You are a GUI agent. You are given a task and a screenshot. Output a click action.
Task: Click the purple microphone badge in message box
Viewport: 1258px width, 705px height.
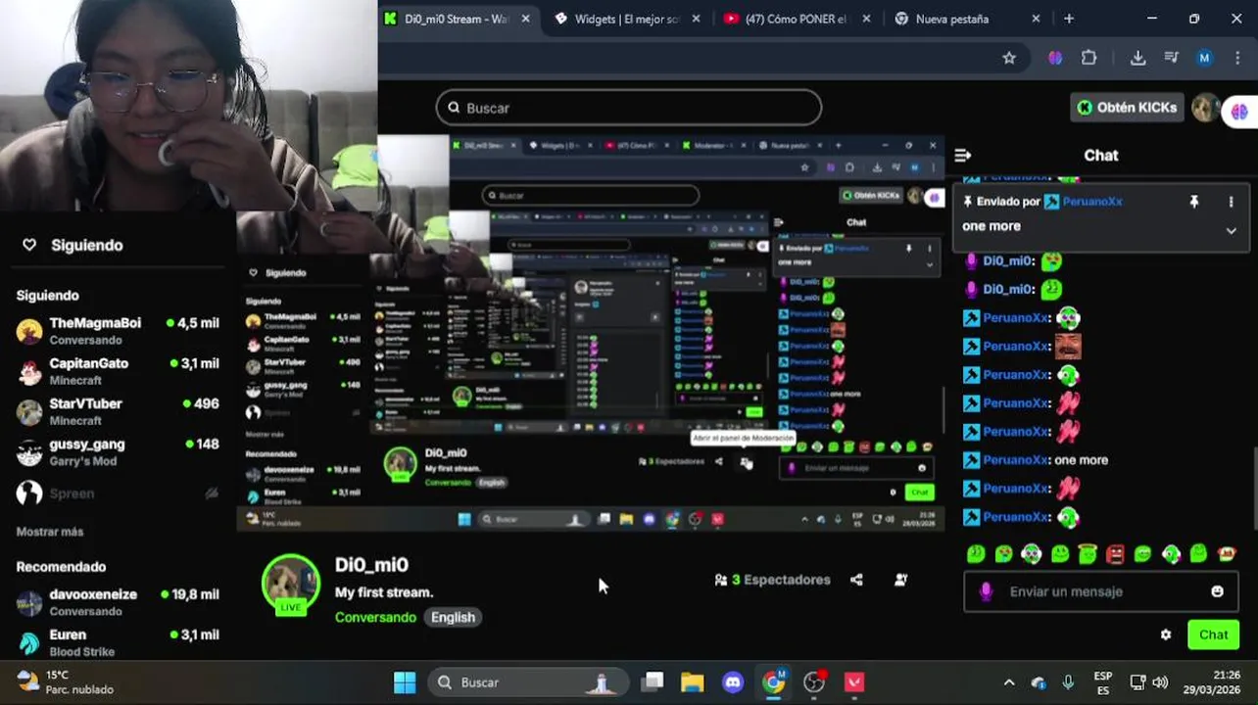tap(986, 591)
